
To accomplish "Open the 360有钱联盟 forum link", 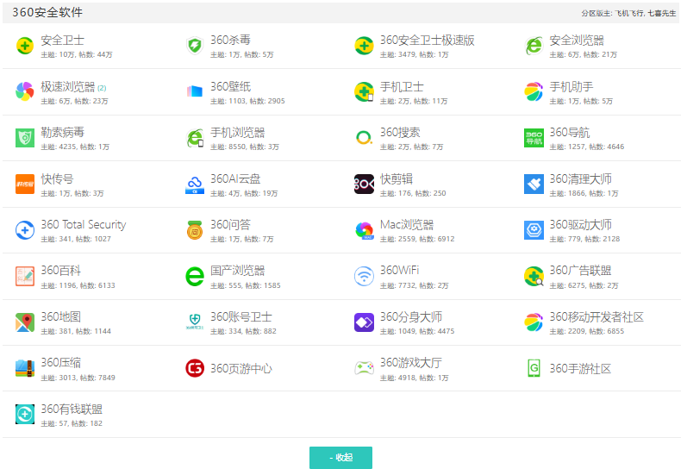I will click(72, 409).
